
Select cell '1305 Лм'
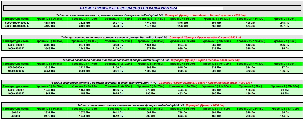coord(152,71)
